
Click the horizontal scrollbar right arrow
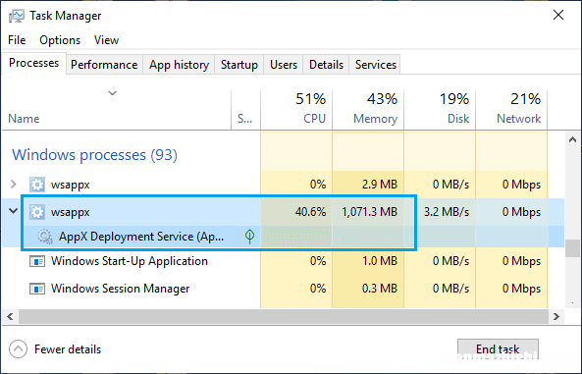556,317
